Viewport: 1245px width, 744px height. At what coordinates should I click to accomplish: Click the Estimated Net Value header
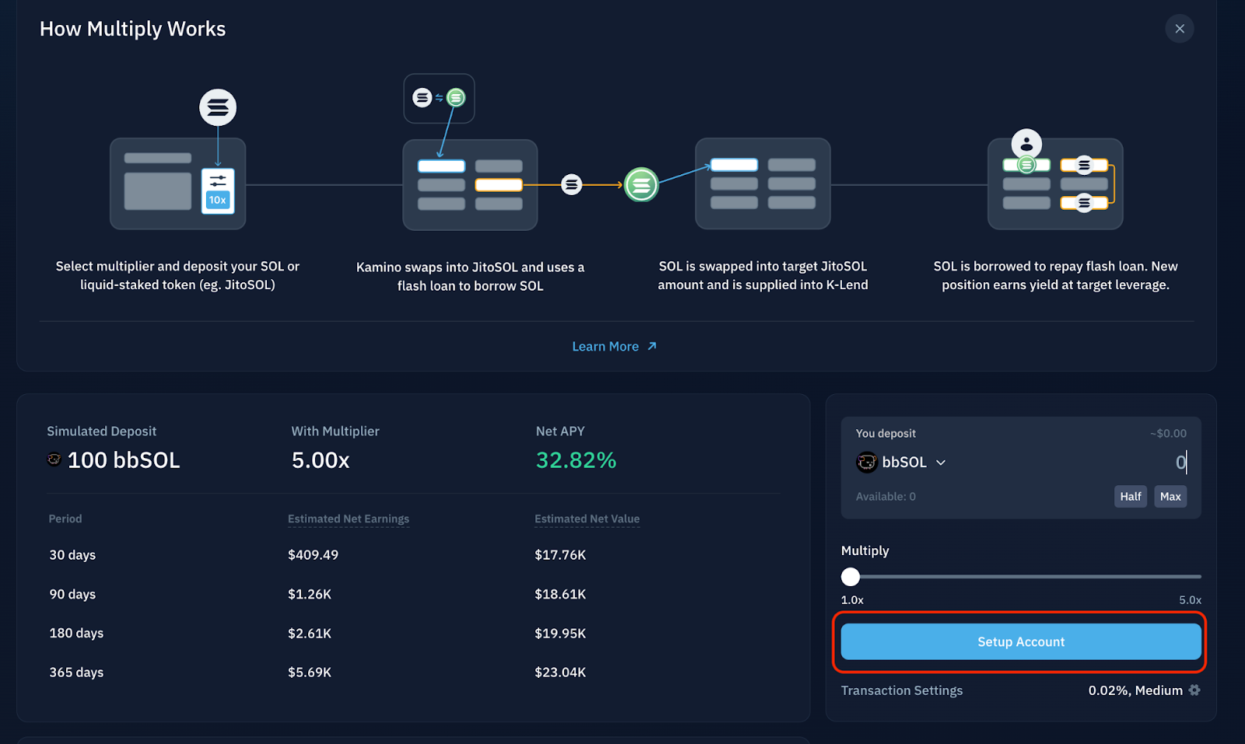(587, 519)
